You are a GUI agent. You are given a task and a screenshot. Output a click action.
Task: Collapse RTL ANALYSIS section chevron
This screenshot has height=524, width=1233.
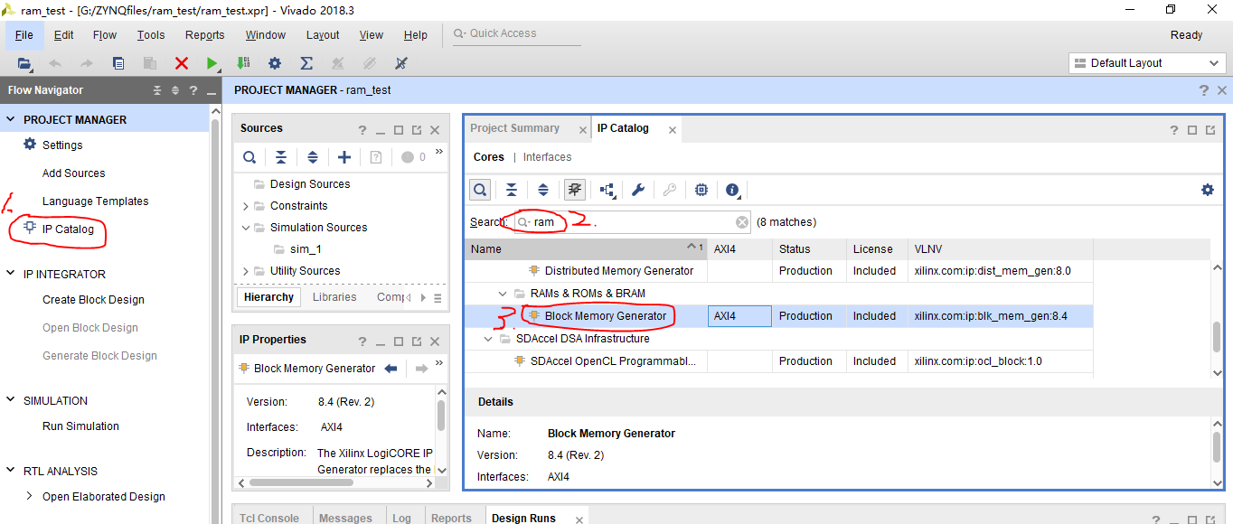coord(11,471)
